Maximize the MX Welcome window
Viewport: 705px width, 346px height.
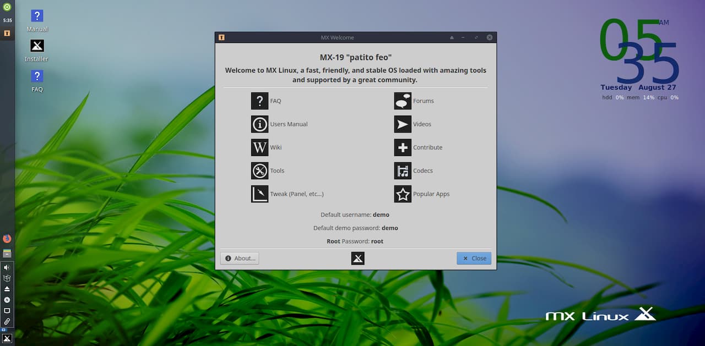(x=476, y=37)
